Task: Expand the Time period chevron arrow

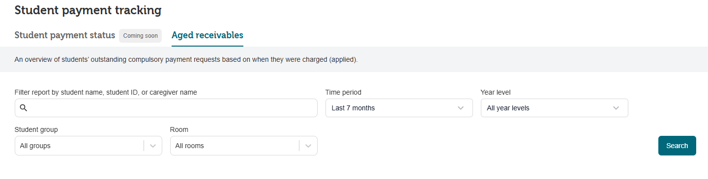Action: click(x=461, y=108)
